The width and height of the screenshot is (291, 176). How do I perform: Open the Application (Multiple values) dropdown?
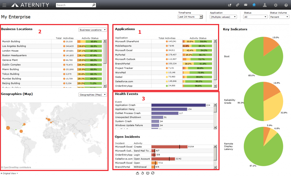(223, 17)
